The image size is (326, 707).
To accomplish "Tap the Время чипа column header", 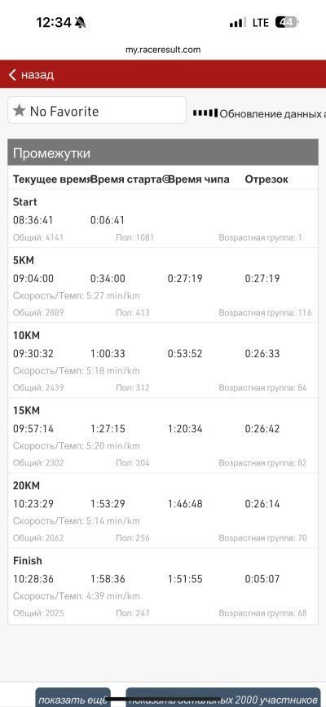I will (198, 179).
